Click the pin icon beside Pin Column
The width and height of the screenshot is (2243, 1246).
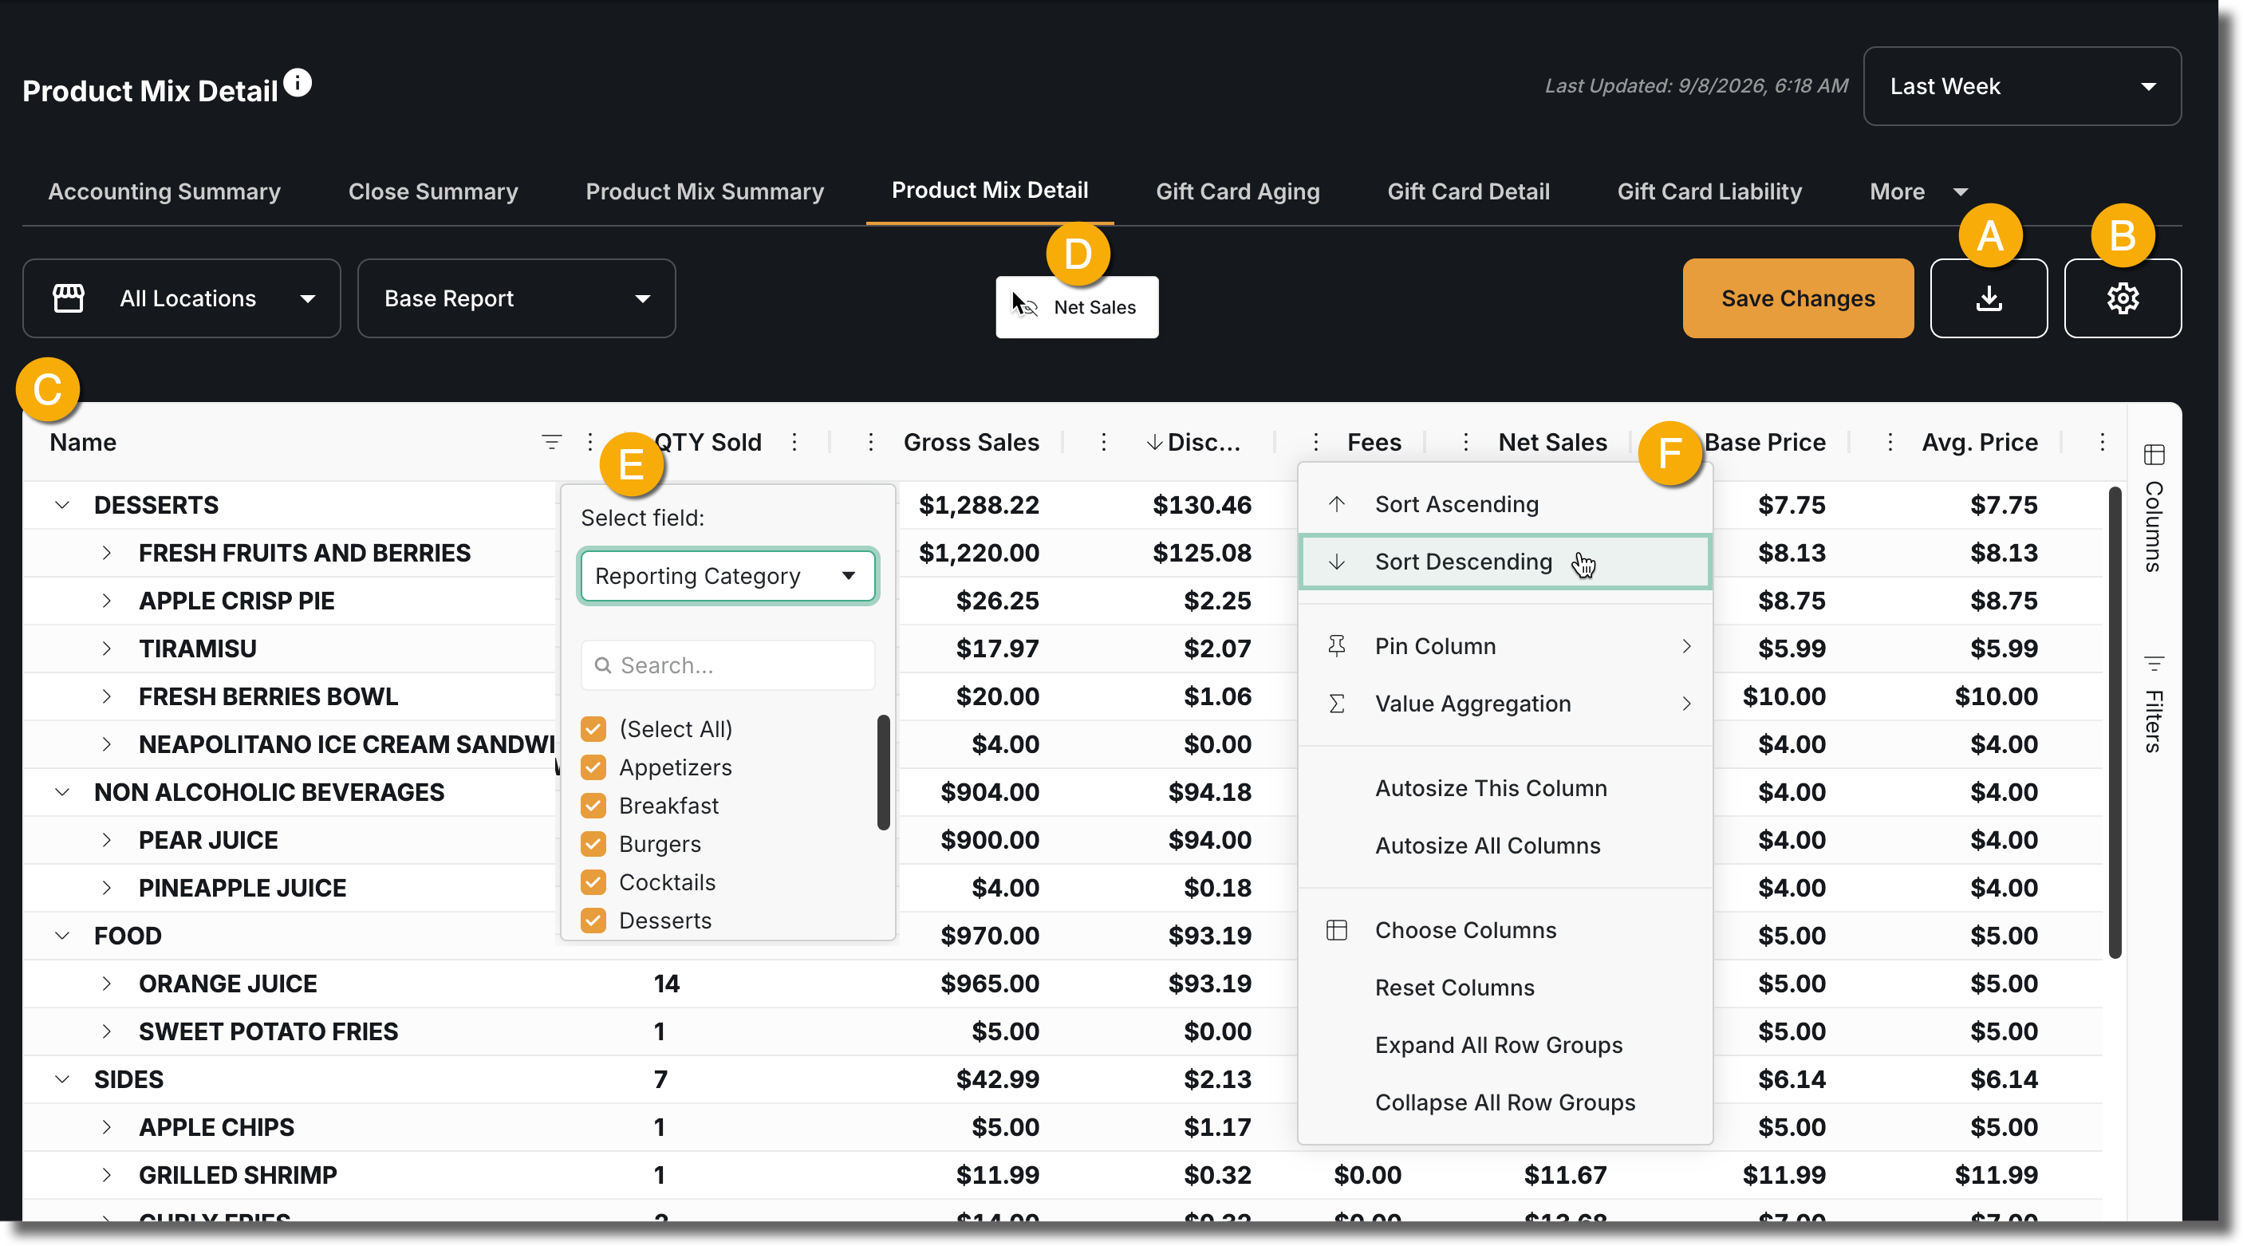(x=1337, y=646)
